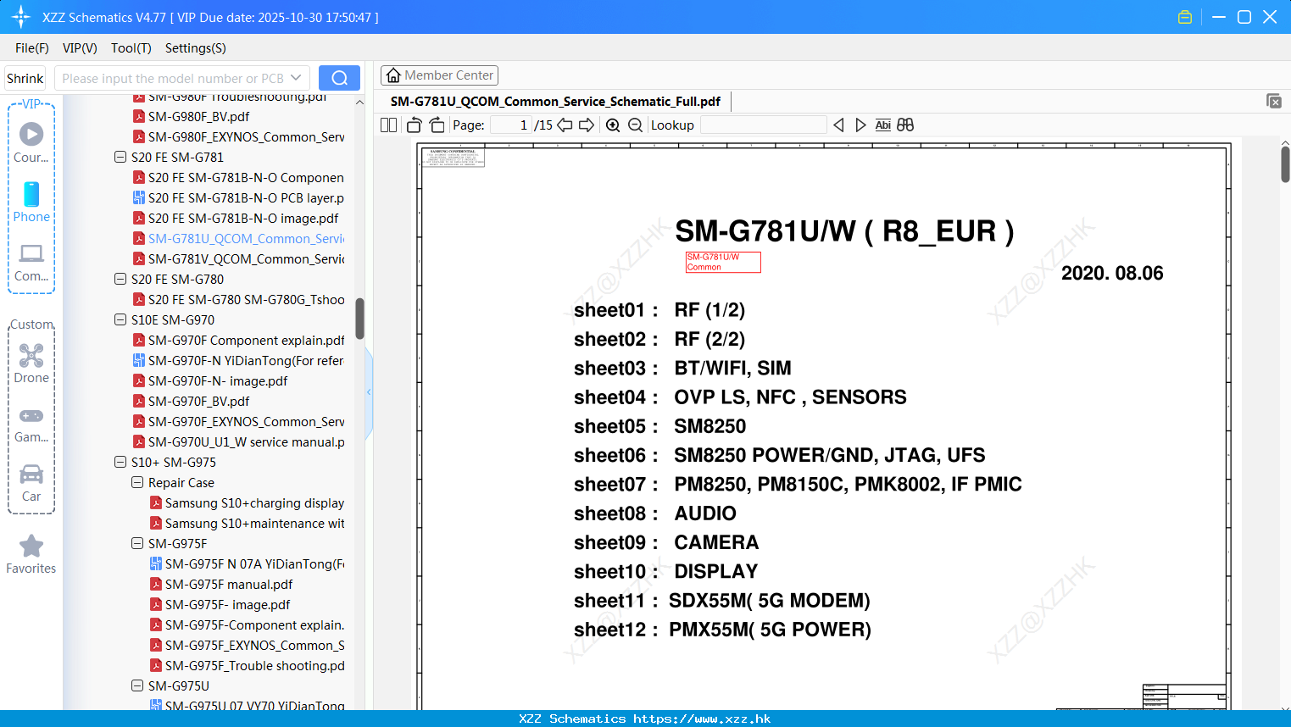Open Member Center home button
The width and height of the screenshot is (1291, 727).
[x=439, y=75]
